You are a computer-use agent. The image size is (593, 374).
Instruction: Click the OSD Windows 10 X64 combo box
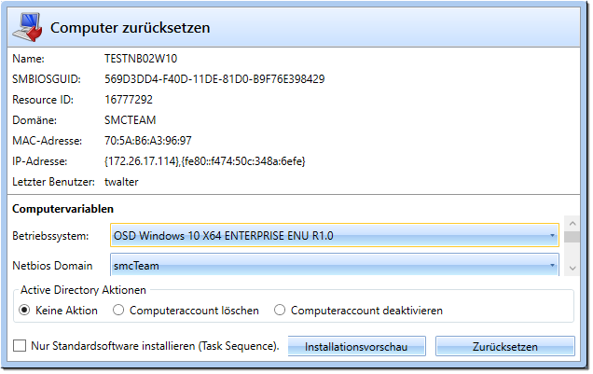[335, 236]
